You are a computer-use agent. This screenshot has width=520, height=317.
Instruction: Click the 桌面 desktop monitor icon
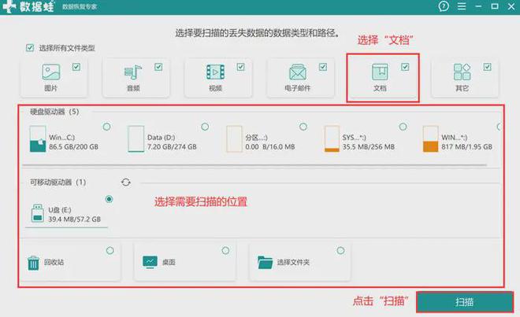click(x=150, y=262)
